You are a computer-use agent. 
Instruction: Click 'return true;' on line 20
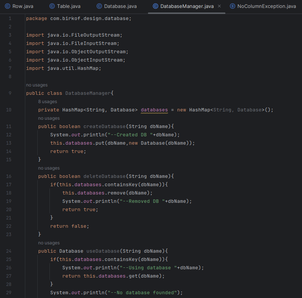[80, 210]
